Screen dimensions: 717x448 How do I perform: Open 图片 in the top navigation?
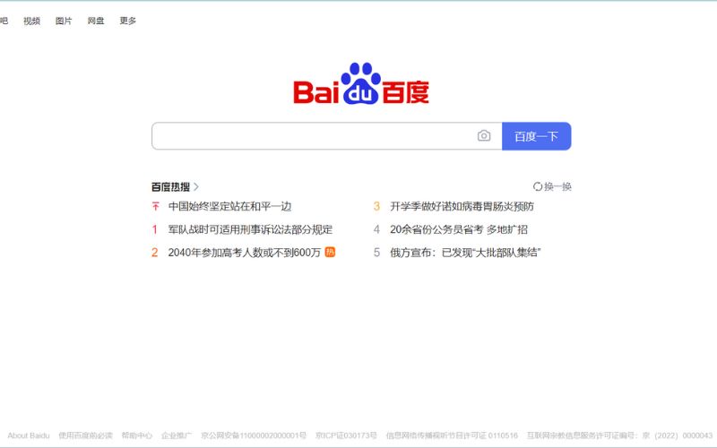[x=64, y=21]
